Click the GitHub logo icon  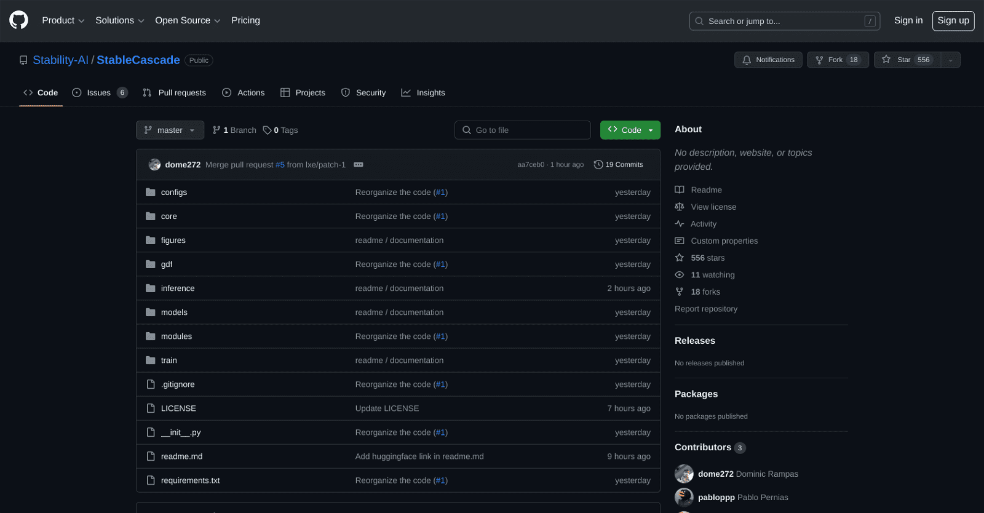[x=19, y=20]
